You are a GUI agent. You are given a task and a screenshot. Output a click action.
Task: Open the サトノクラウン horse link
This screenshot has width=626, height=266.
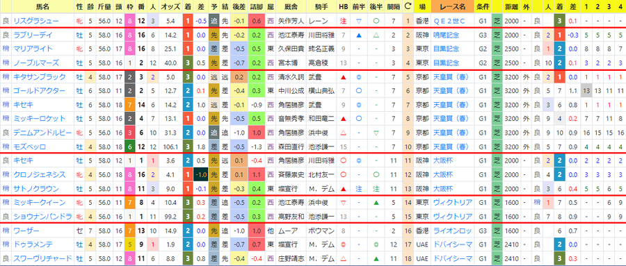click(36, 188)
